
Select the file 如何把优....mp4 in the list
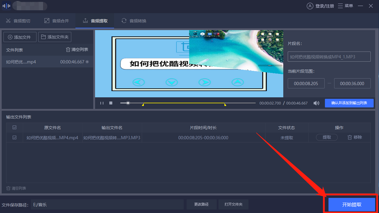[47, 62]
